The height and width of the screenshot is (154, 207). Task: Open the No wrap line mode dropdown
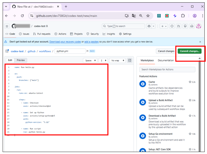click(118, 60)
